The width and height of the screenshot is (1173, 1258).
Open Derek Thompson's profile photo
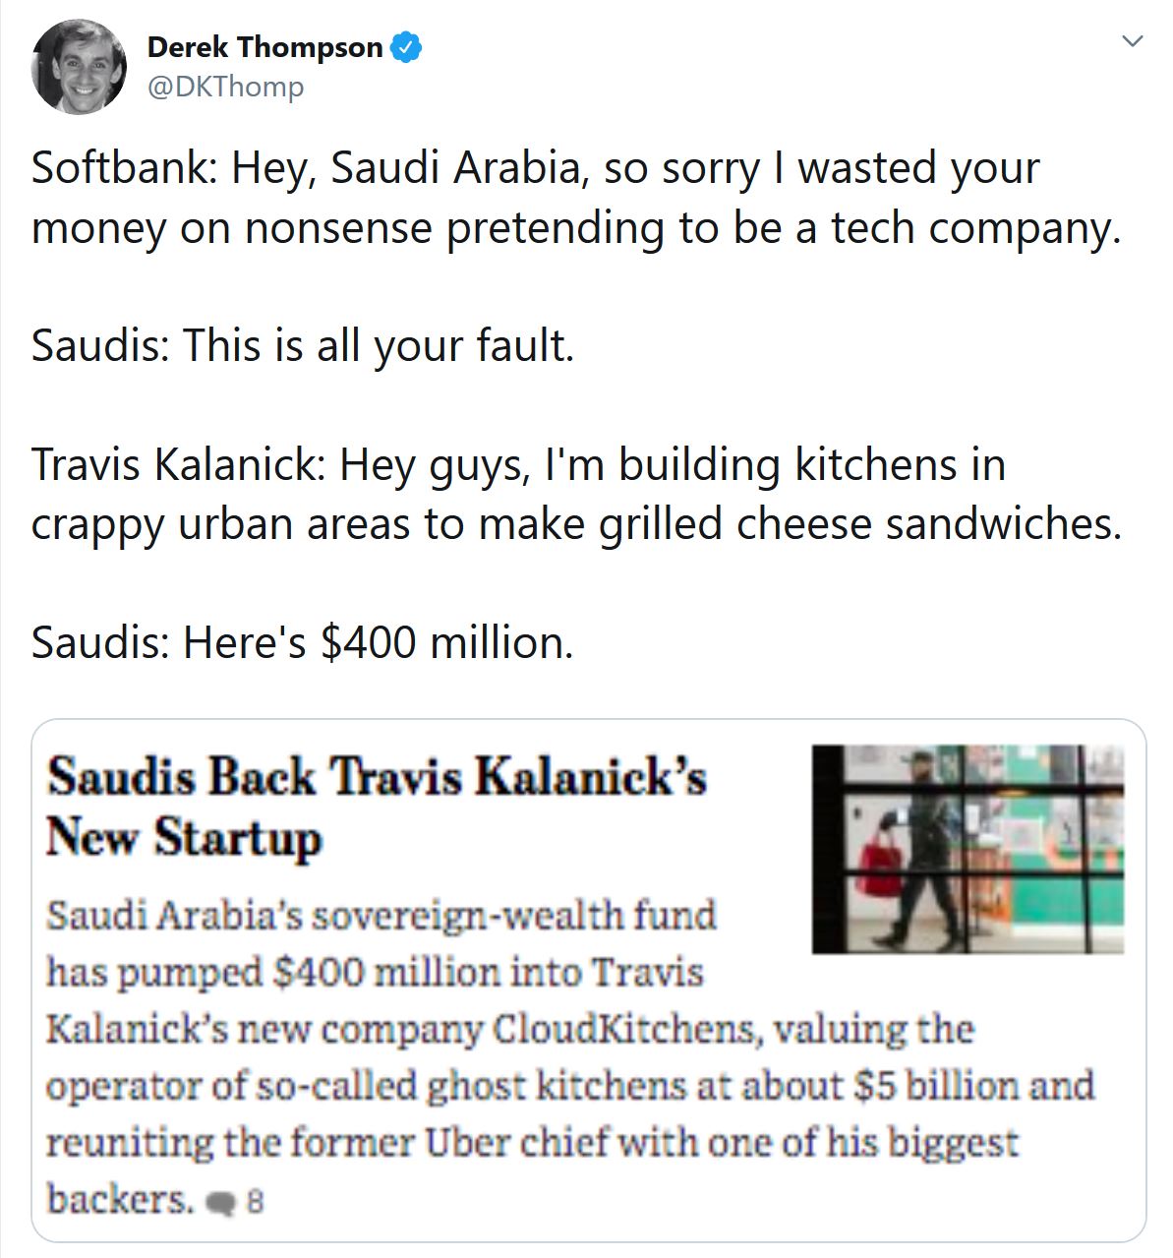pyautogui.click(x=79, y=67)
